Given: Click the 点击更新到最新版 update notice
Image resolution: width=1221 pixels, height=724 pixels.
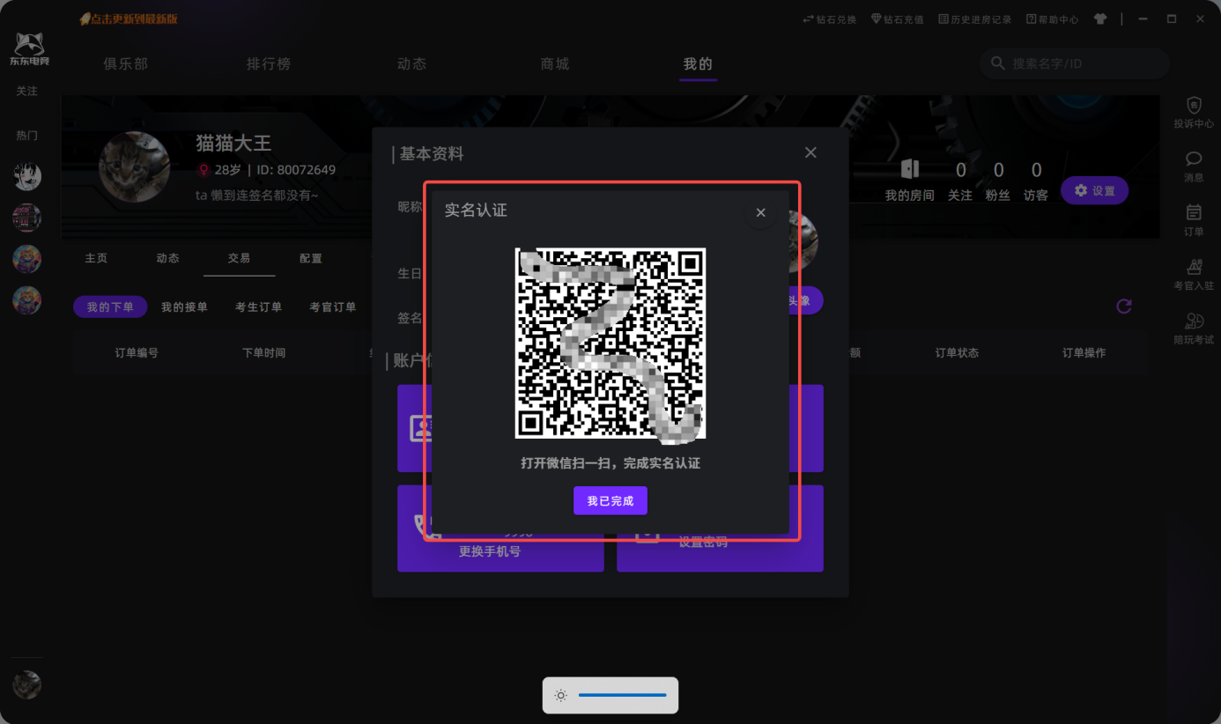Looking at the screenshot, I should click(129, 18).
